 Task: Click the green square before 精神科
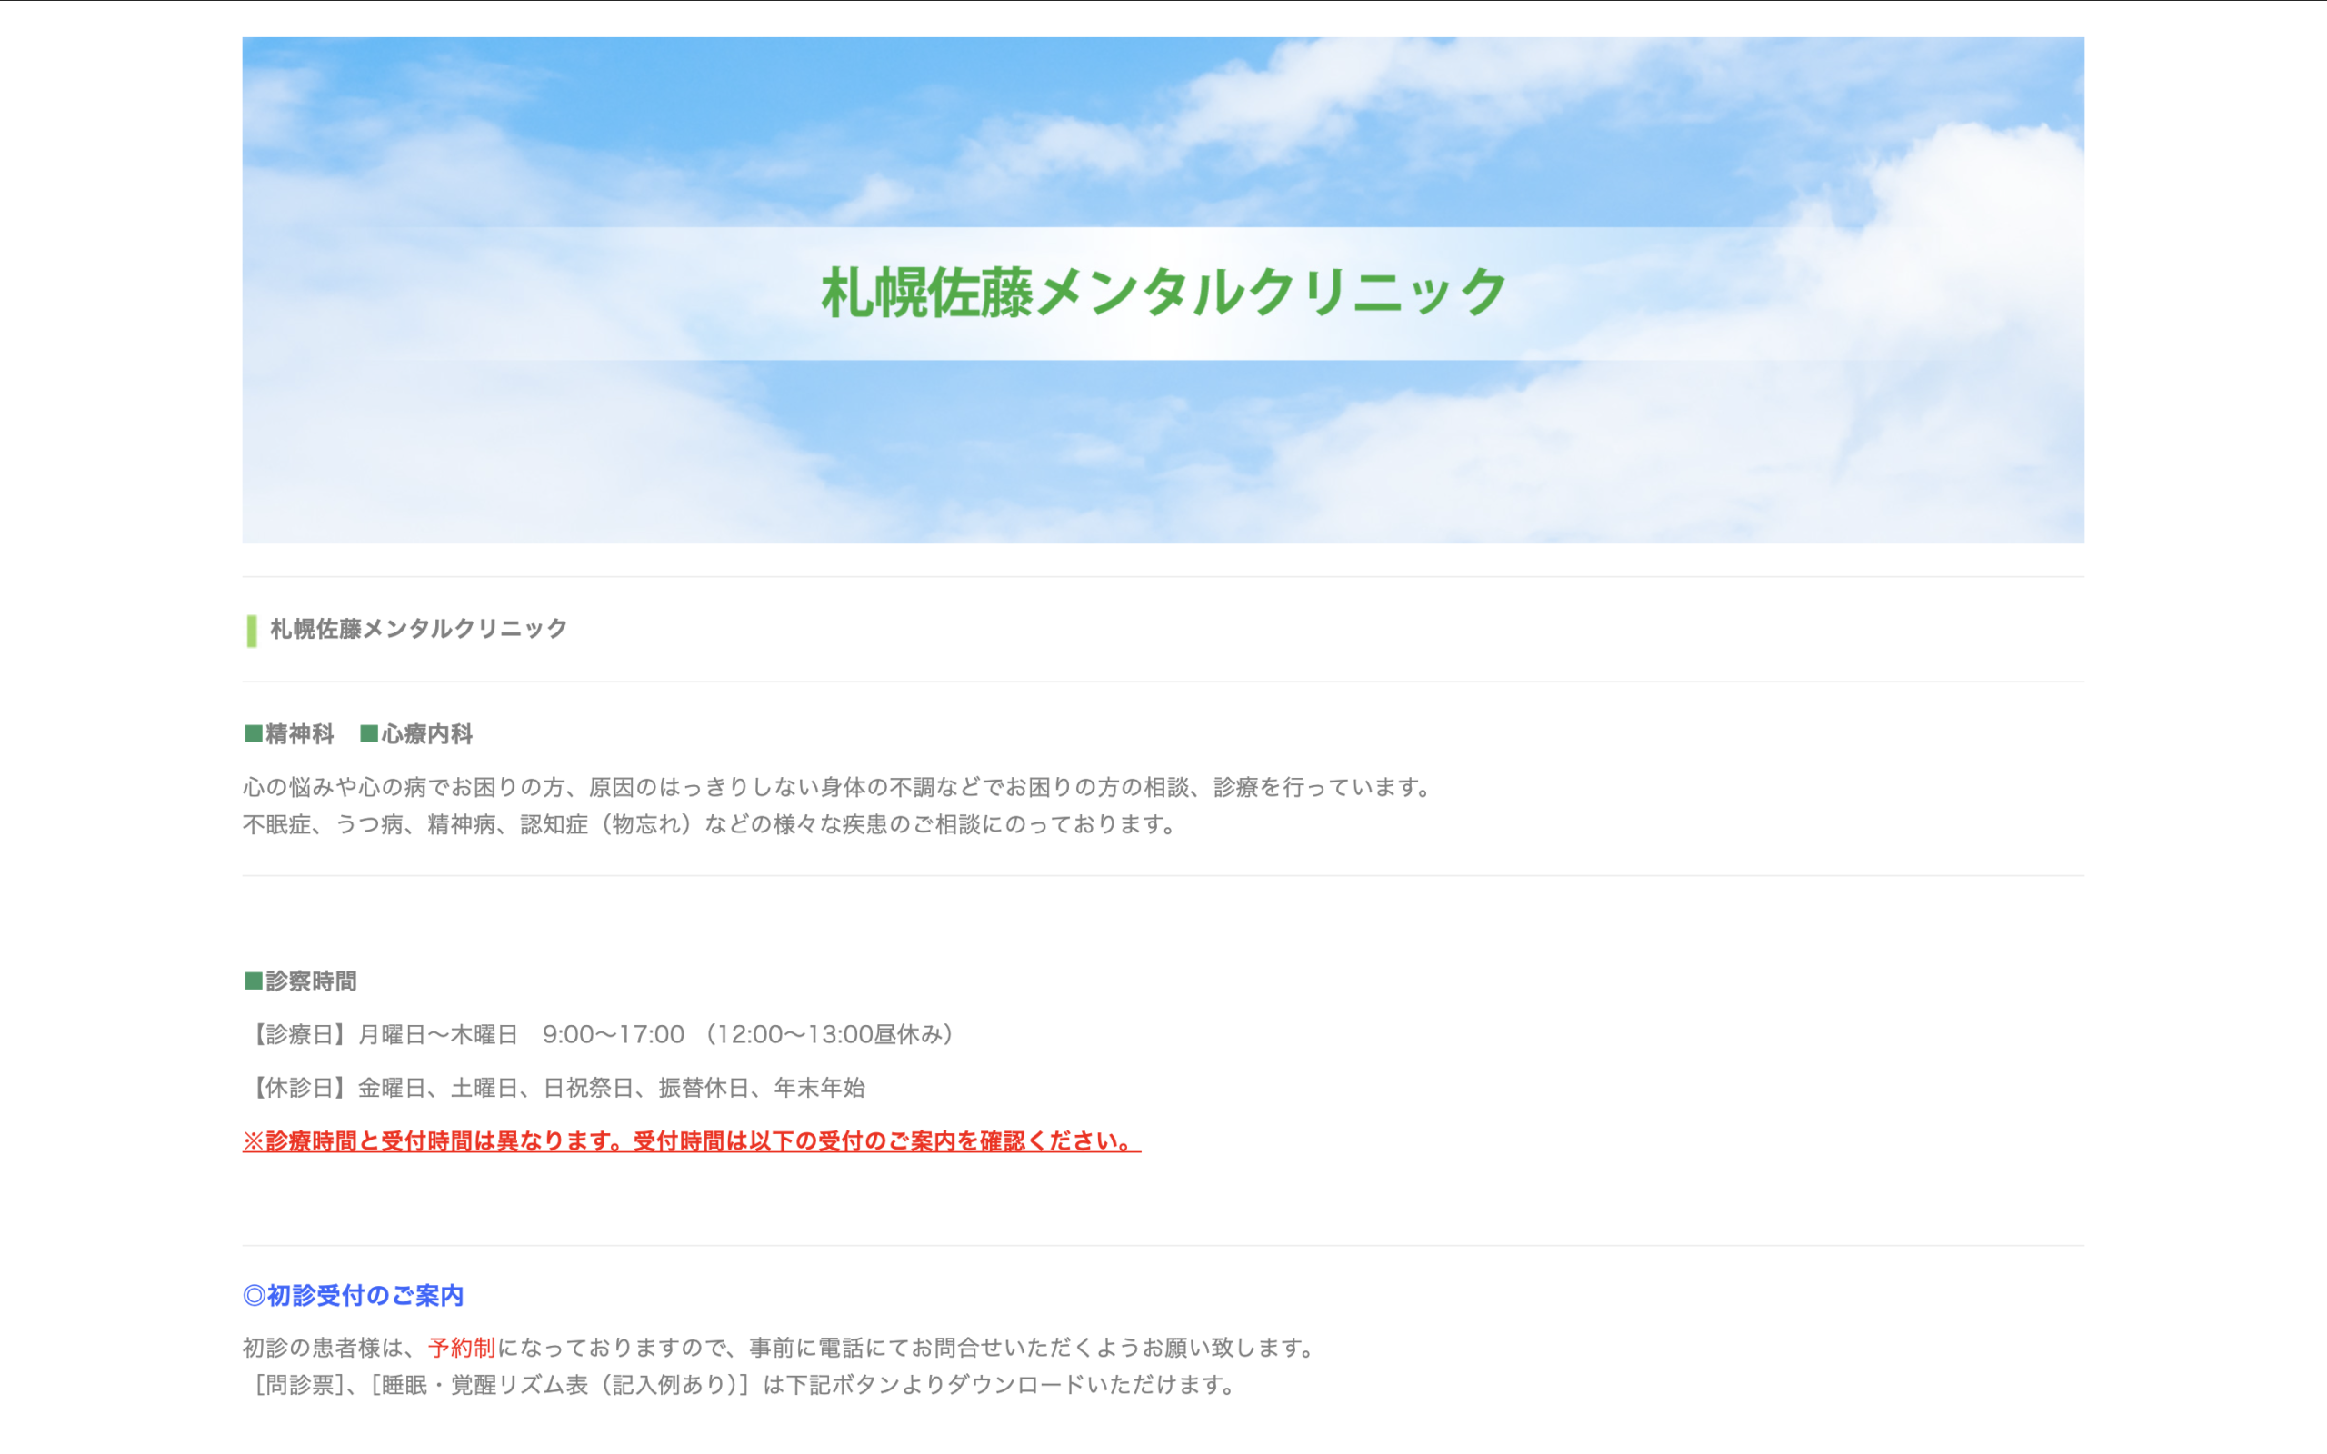click(254, 734)
